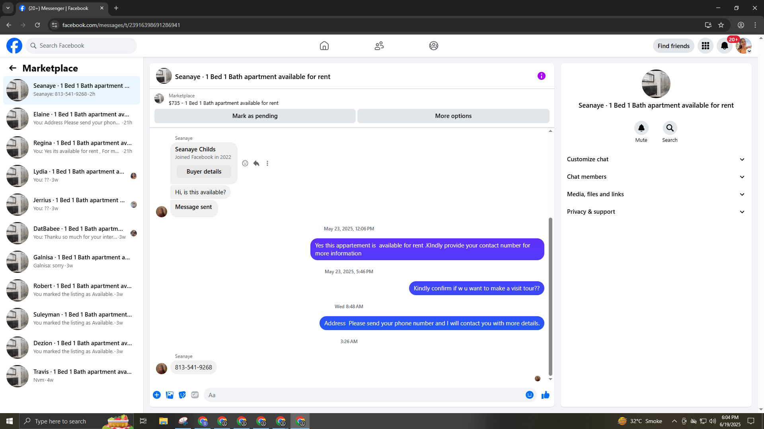Open Windows Start menu
Viewport: 764px width, 429px height.
point(10,421)
